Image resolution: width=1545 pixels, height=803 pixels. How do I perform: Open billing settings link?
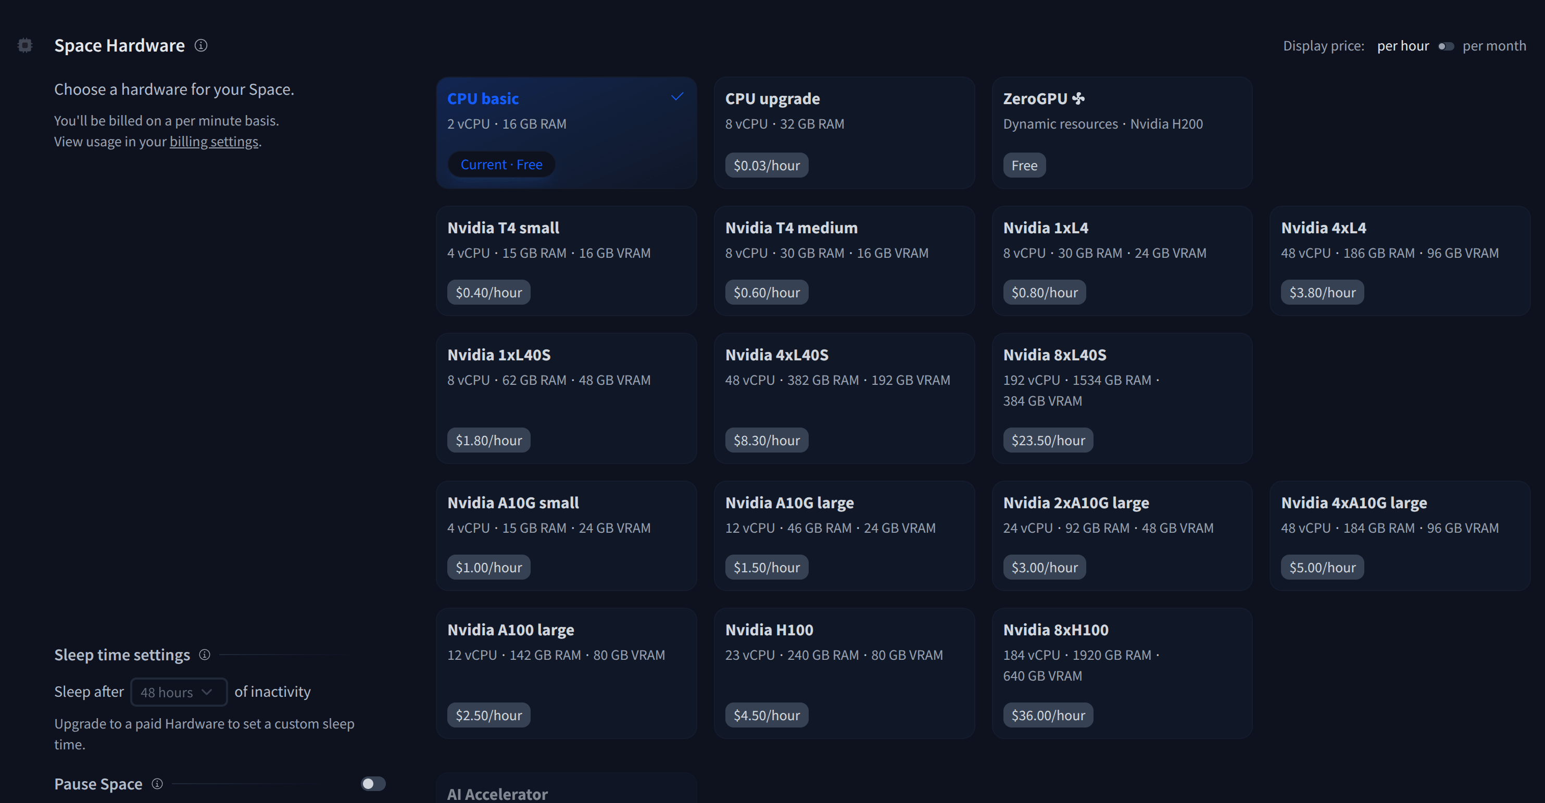pos(213,142)
